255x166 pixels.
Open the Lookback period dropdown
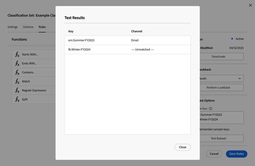[x=221, y=79]
